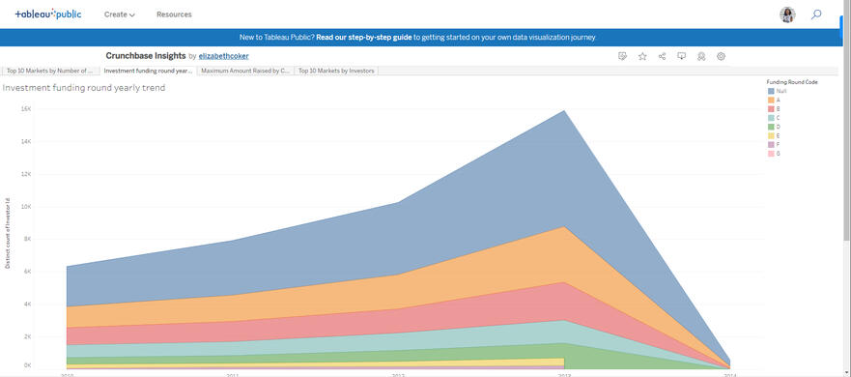Select round F purple legend swatch
The height and width of the screenshot is (377, 851).
click(770, 144)
